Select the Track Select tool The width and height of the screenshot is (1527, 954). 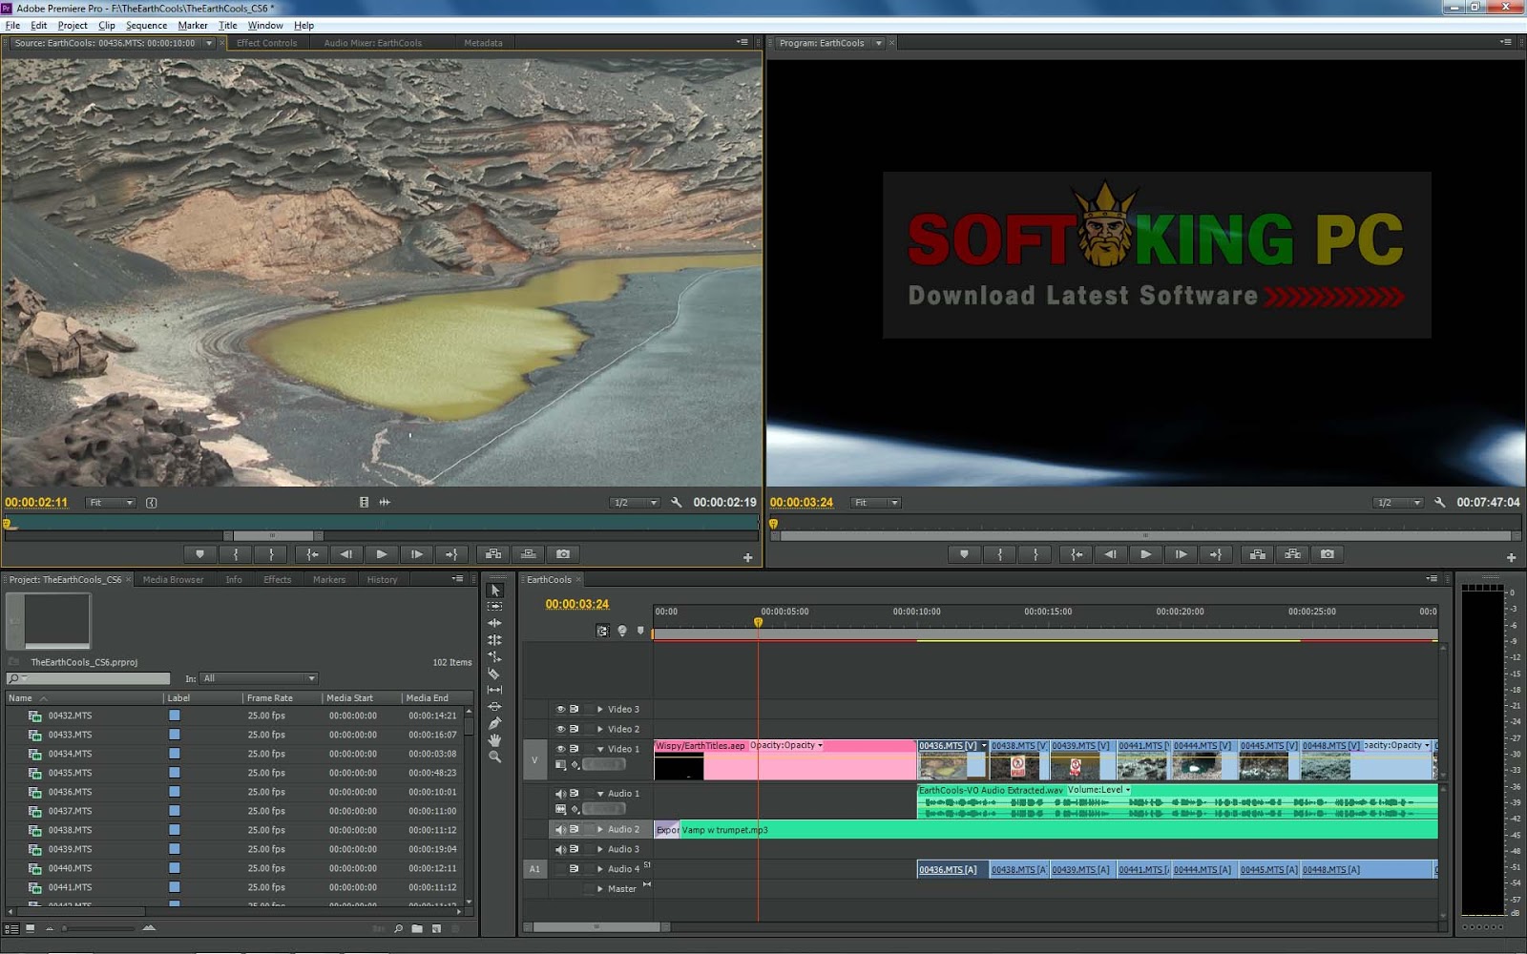point(494,607)
